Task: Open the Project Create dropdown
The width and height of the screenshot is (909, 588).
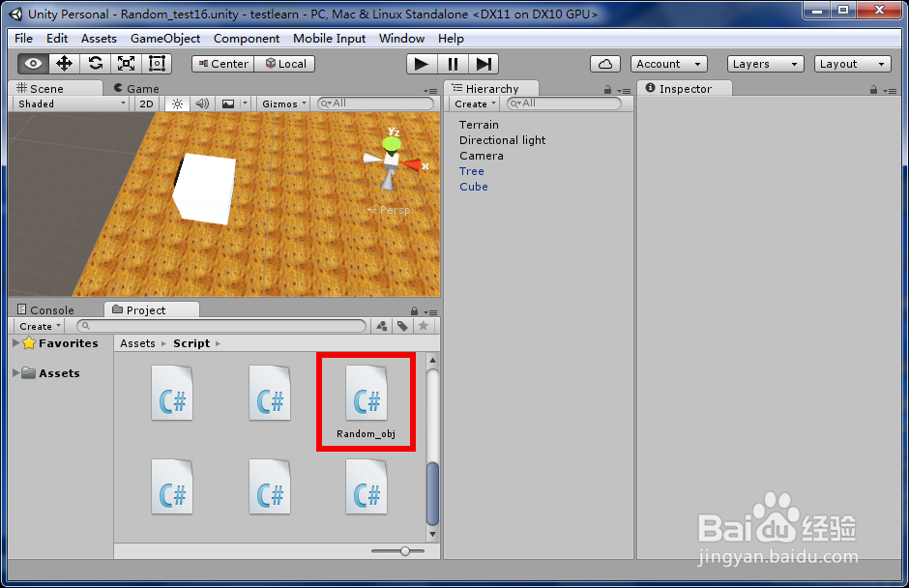Action: click(x=40, y=327)
